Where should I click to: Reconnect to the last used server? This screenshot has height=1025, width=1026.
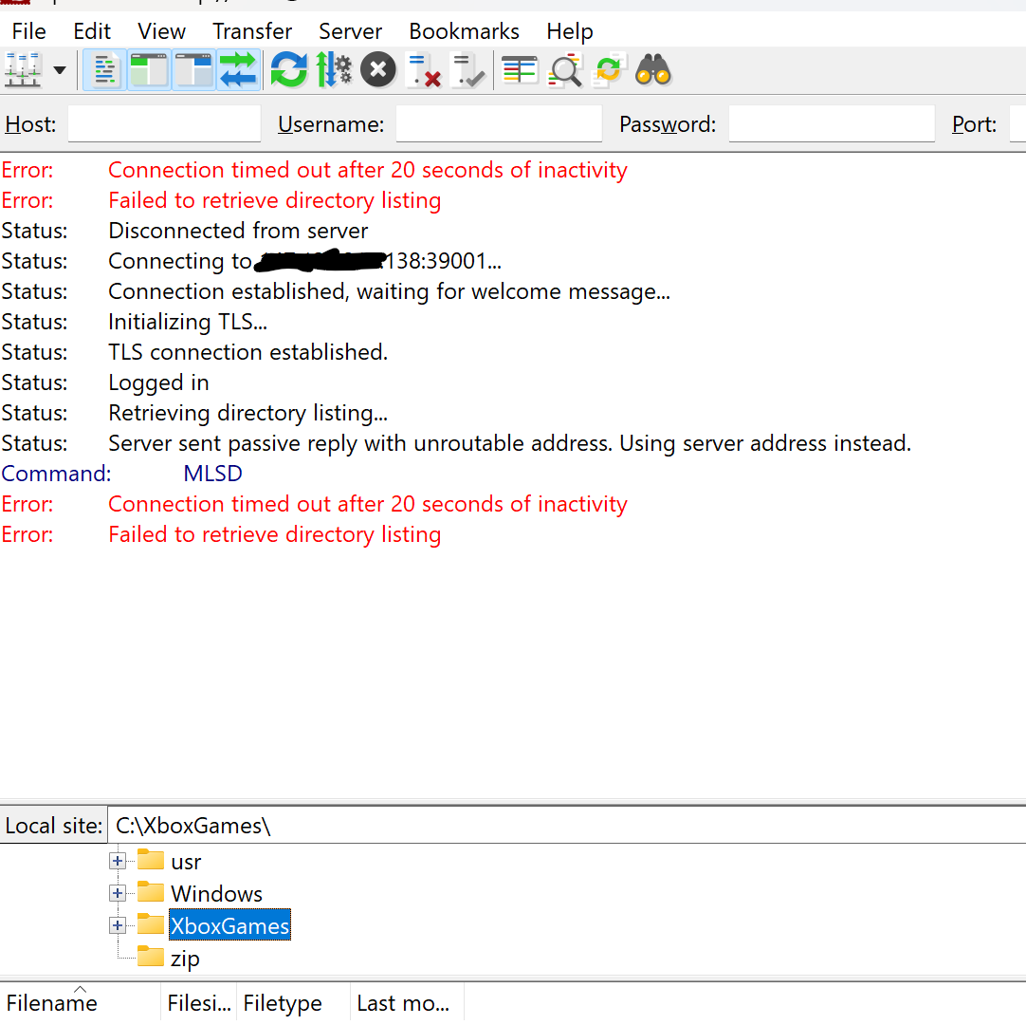coord(467,68)
